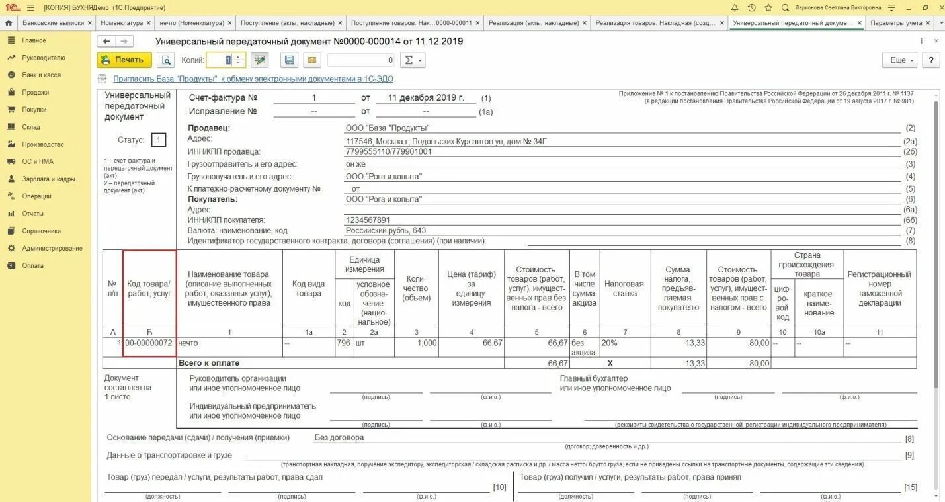Open Банк и касса section
Viewport: 945px width, 502px height.
click(x=41, y=75)
